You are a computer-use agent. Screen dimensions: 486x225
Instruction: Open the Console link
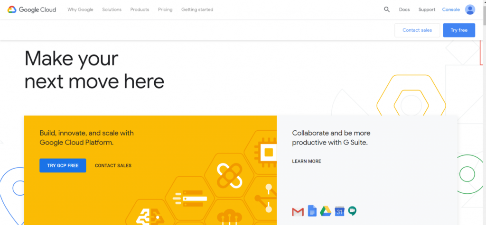[451, 9]
